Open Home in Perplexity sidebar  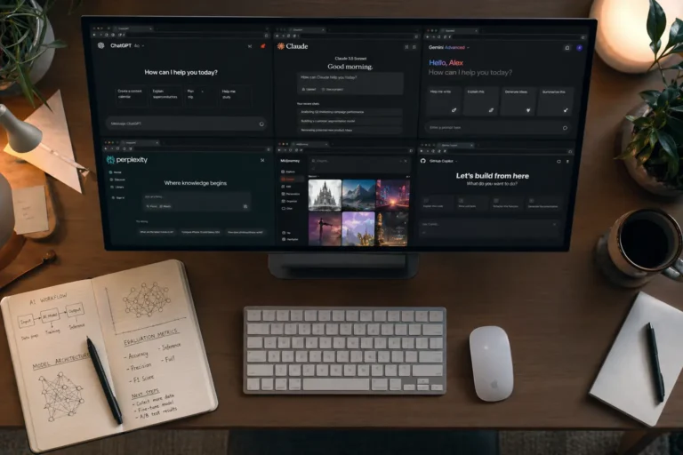point(116,172)
